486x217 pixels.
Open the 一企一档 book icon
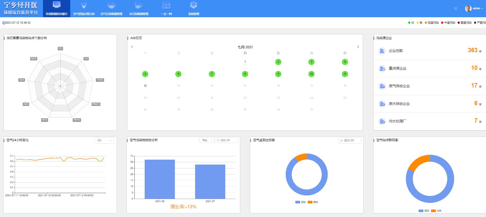(x=166, y=5)
